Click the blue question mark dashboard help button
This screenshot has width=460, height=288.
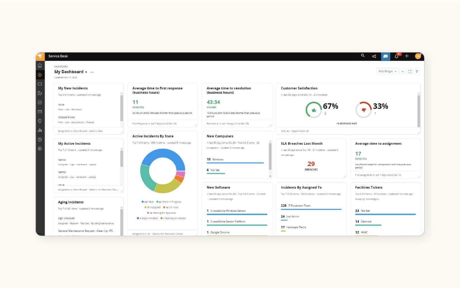[417, 72]
